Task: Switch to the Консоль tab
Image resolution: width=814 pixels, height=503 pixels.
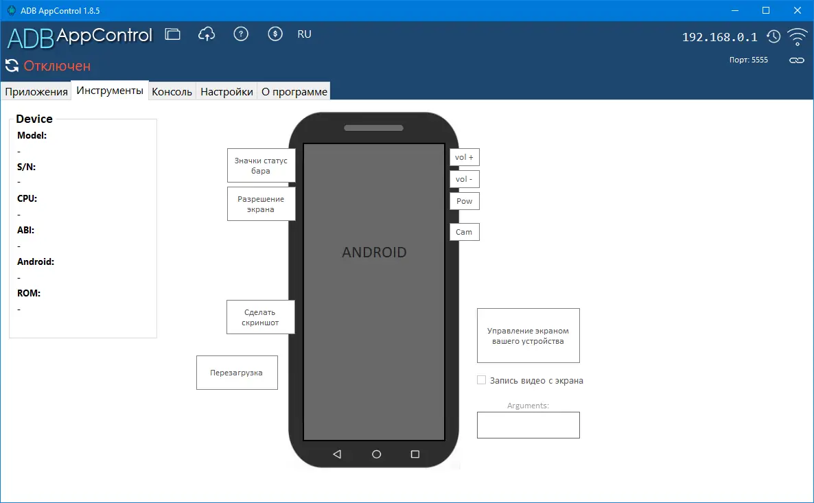Action: (172, 91)
